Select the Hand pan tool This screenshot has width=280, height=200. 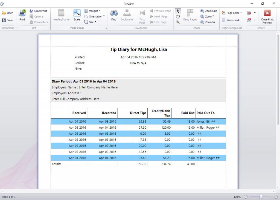[178, 16]
